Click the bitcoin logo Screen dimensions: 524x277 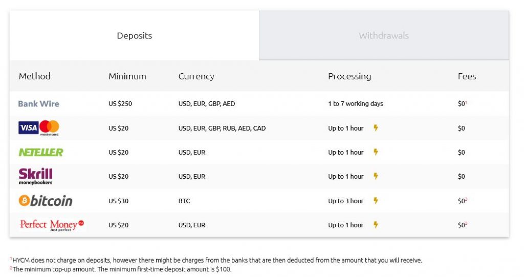click(x=46, y=201)
